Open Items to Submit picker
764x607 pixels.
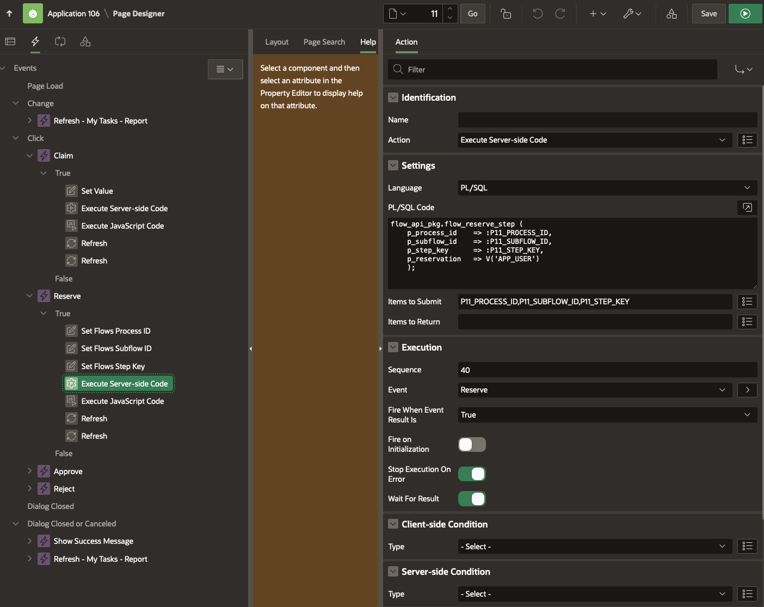tap(747, 302)
